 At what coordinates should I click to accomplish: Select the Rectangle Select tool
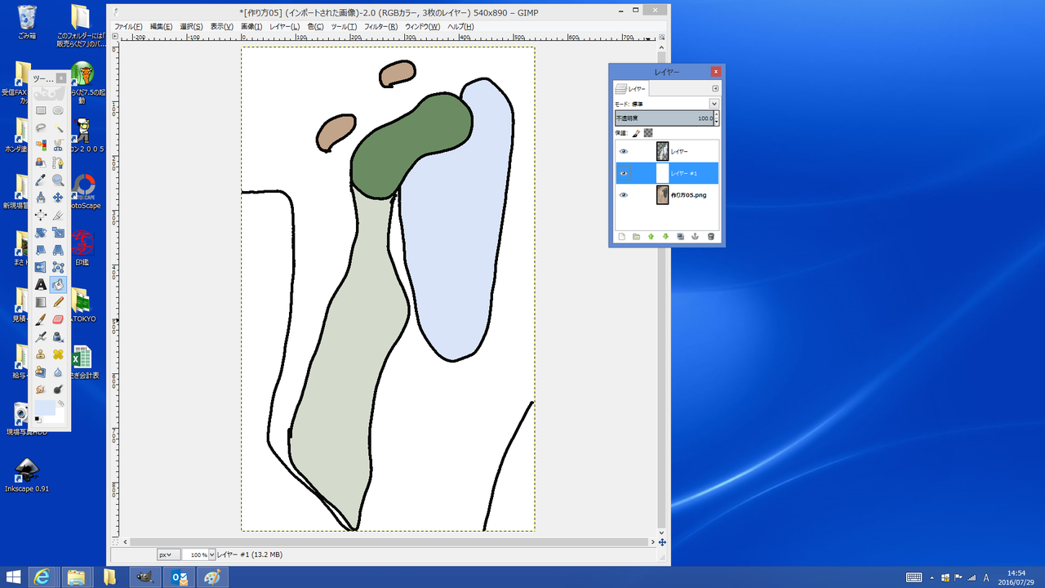(41, 110)
